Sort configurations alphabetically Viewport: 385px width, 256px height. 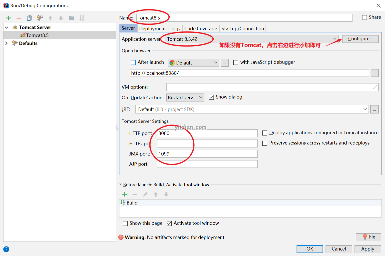click(x=82, y=18)
